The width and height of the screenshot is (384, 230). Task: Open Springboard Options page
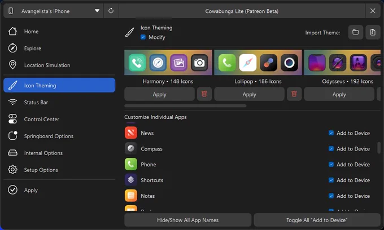click(59, 136)
